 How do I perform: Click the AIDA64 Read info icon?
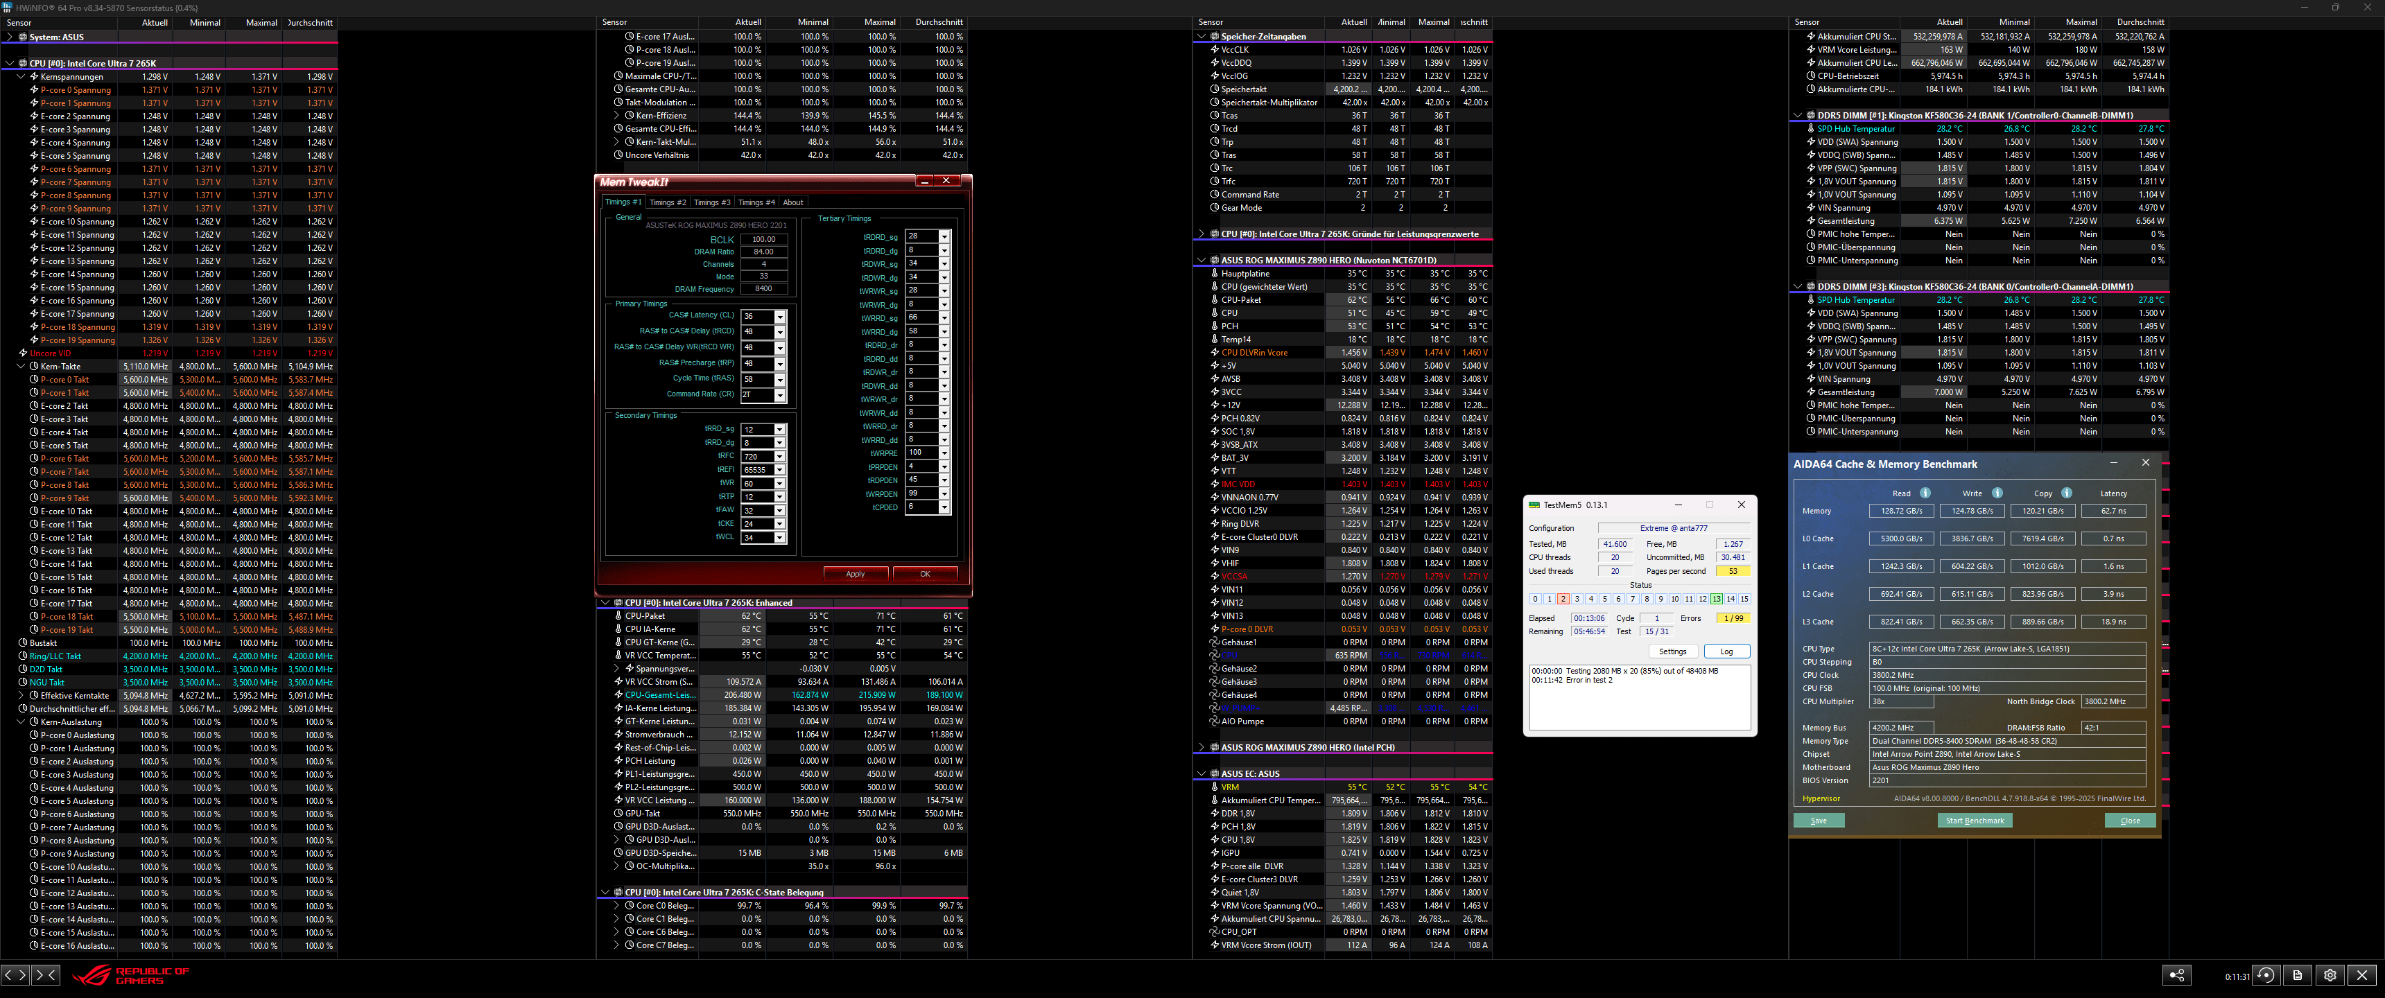click(x=1925, y=493)
